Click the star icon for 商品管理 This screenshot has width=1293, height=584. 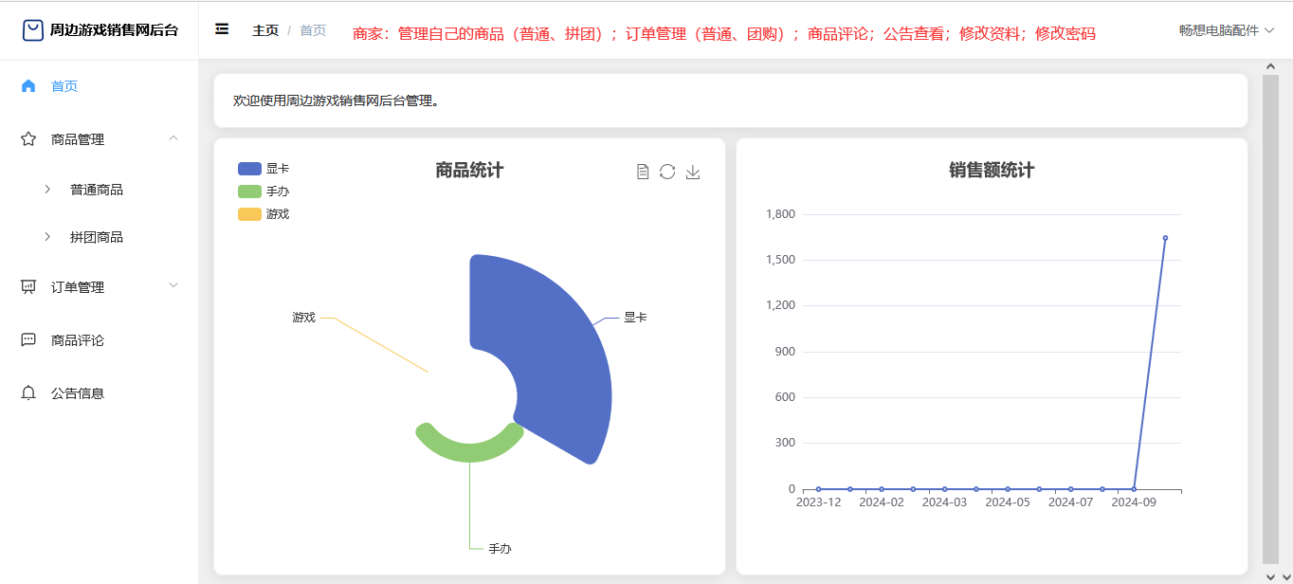coord(28,139)
